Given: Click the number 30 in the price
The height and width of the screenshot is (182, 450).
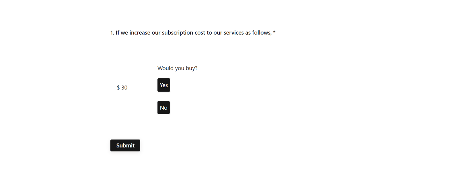Looking at the screenshot, I should pyautogui.click(x=124, y=88).
